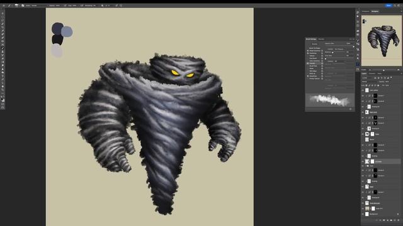
Task: Hide the Color Fill 1 layer eye icon
Action: pyautogui.click(x=363, y=208)
